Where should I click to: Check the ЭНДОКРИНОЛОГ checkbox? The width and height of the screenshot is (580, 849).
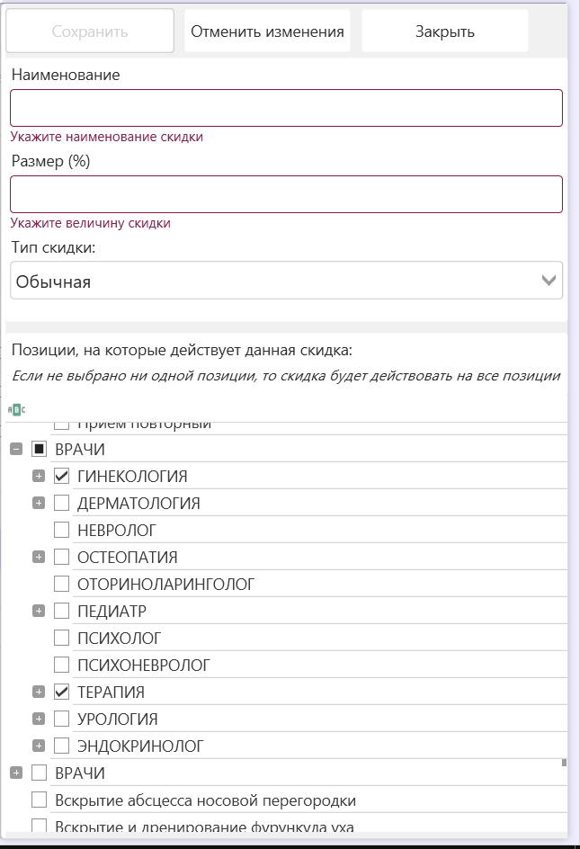62,746
